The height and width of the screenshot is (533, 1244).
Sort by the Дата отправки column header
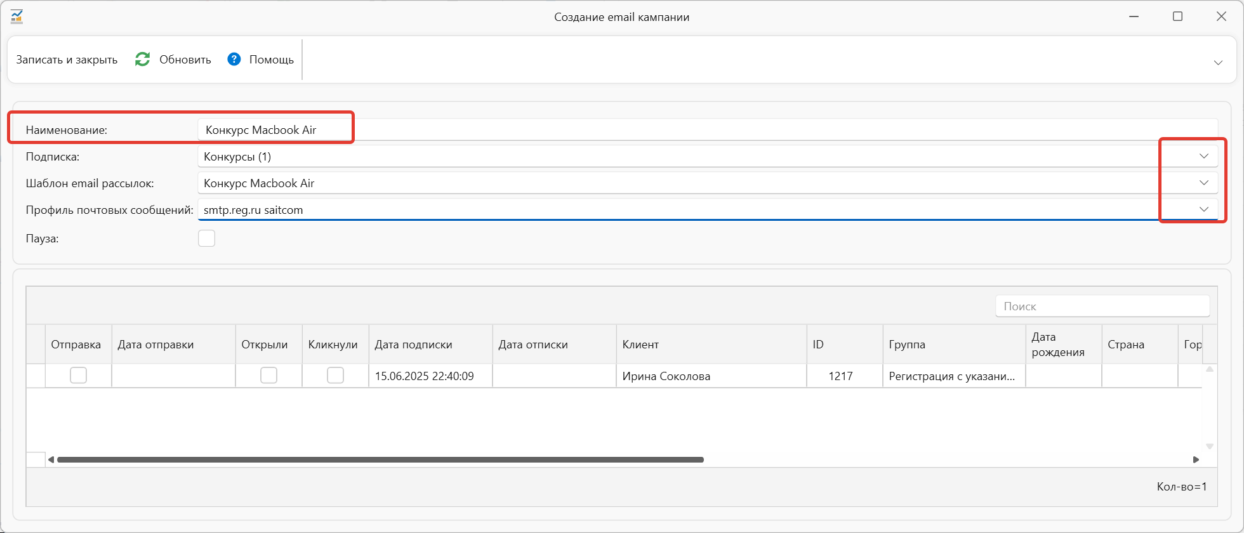coord(174,345)
